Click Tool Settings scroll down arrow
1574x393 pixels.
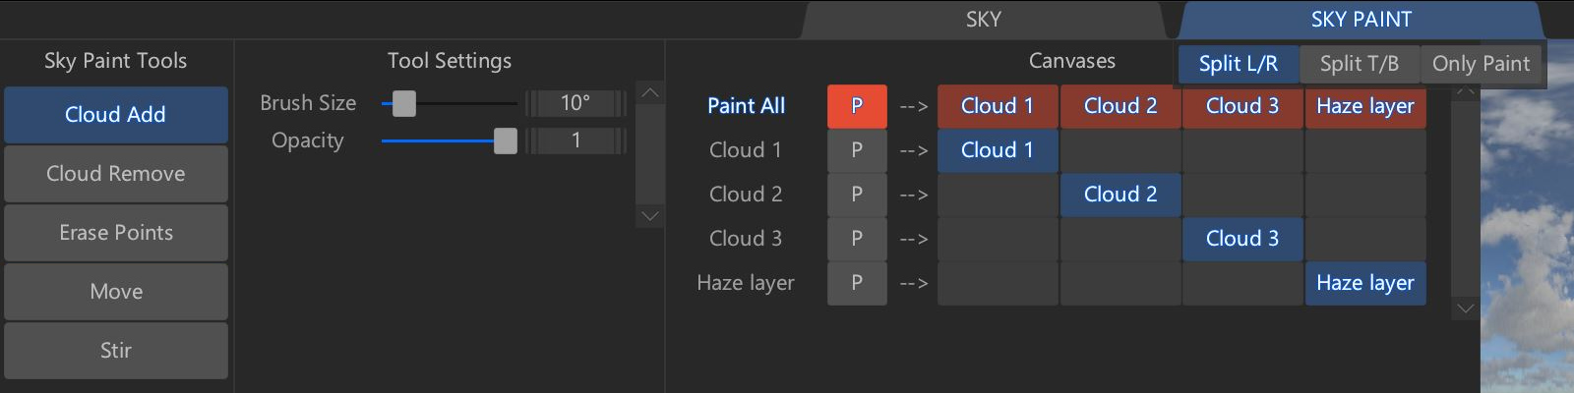pyautogui.click(x=649, y=216)
